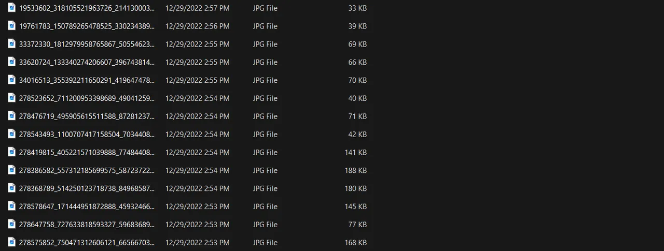Select the icon beside 33372330_1812979958765867
664x251 pixels.
pyautogui.click(x=11, y=44)
